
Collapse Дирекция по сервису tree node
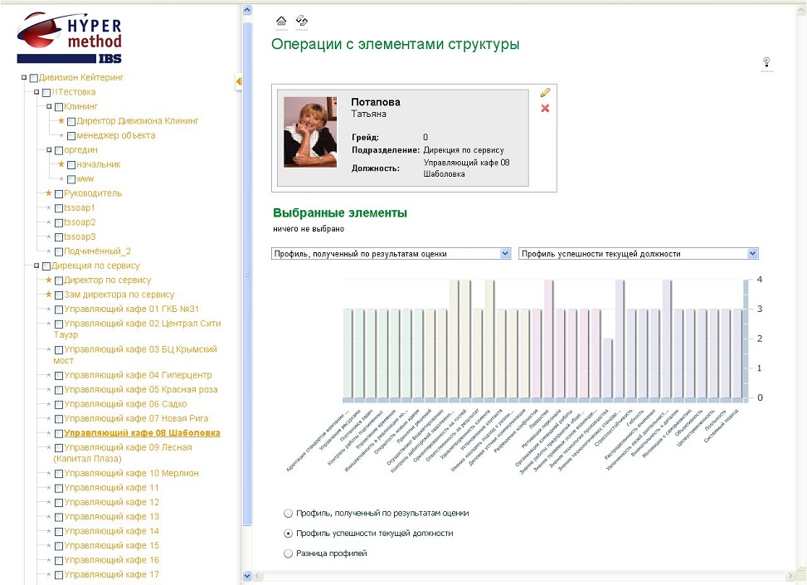tap(36, 266)
